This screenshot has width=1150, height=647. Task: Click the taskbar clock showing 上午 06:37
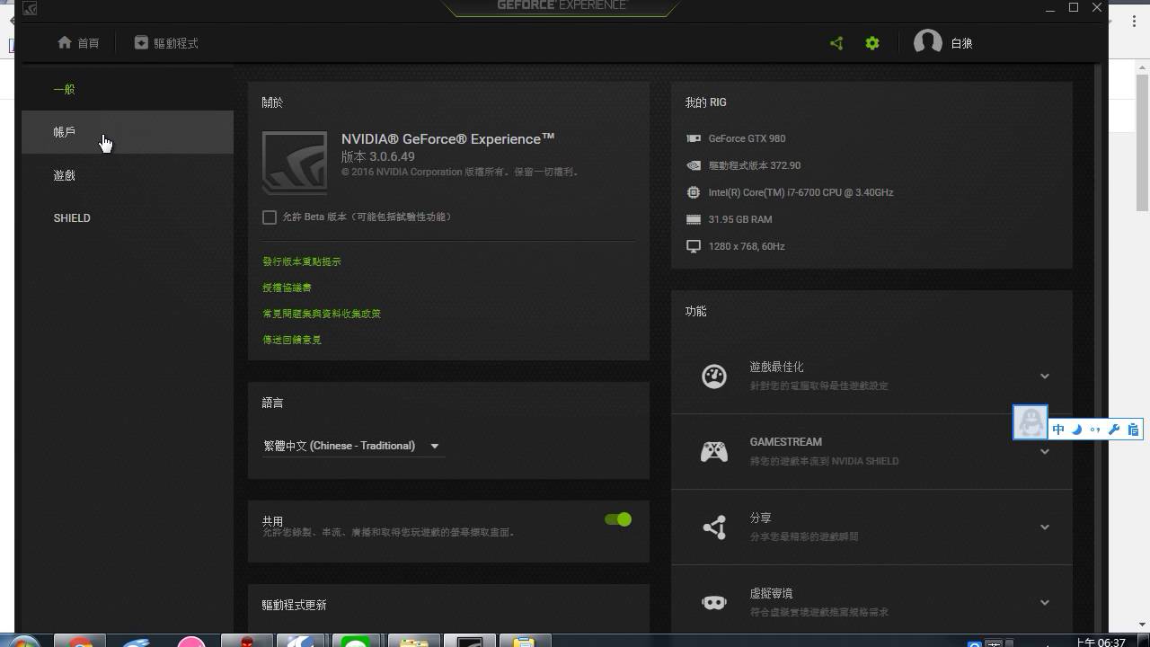1101,642
